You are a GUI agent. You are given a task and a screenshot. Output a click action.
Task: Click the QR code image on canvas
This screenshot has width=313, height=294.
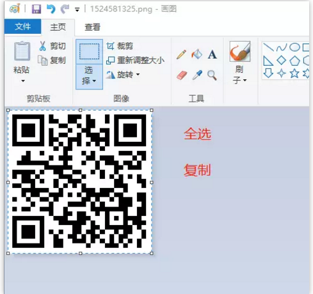pyautogui.click(x=79, y=182)
